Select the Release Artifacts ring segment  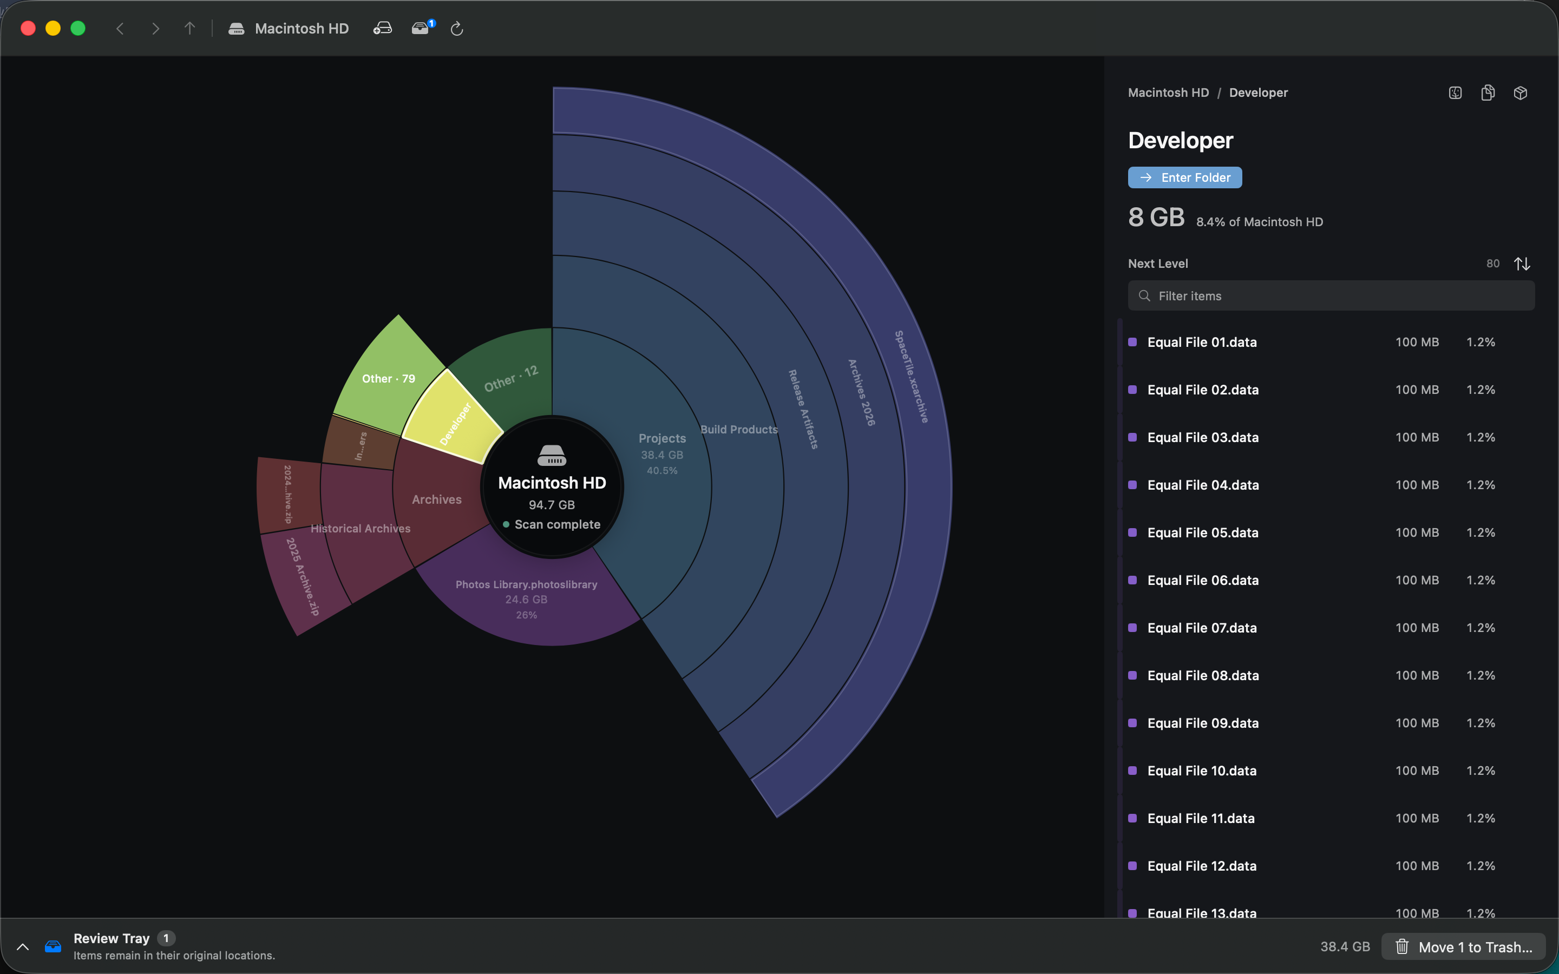pos(803,410)
